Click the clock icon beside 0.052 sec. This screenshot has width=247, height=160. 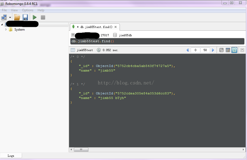pos(99,50)
